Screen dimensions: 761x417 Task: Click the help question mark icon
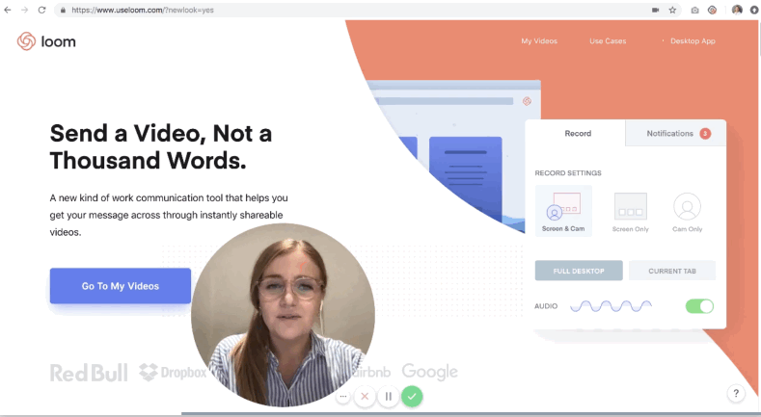click(x=736, y=393)
